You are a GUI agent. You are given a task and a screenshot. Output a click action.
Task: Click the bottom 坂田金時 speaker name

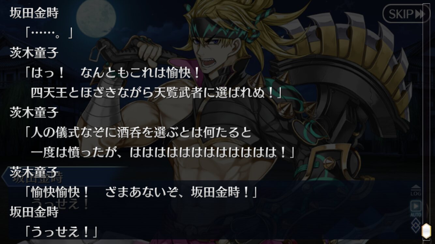pyautogui.click(x=34, y=212)
